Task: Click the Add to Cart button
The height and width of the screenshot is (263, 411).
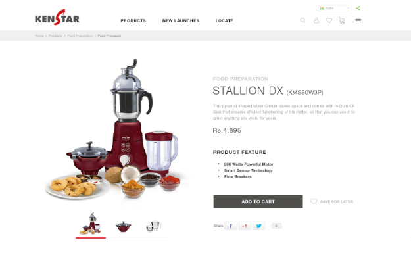Action: tap(258, 201)
